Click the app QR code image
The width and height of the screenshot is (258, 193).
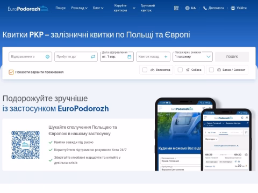(x=25, y=145)
